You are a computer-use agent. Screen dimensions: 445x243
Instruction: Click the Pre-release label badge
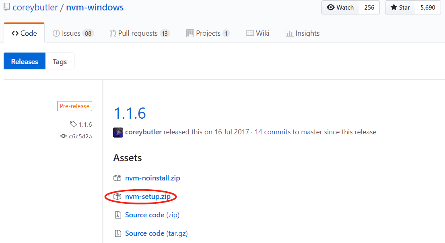pyautogui.click(x=75, y=106)
